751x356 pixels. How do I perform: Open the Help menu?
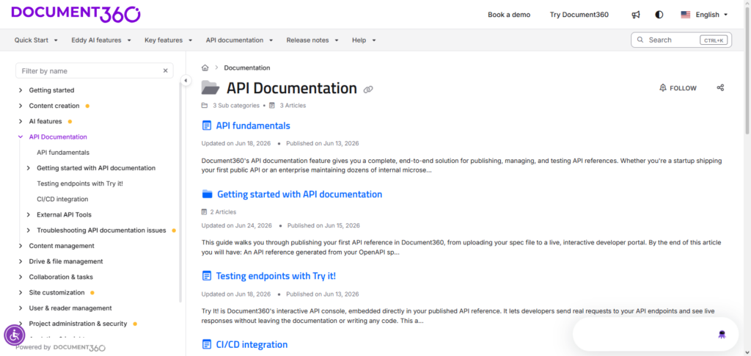tap(364, 40)
